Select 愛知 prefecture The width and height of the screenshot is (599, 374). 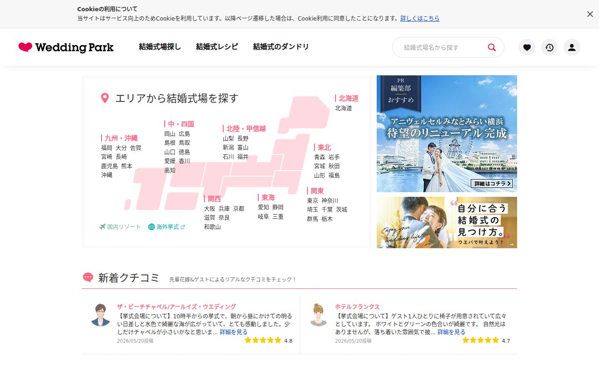[x=263, y=207]
